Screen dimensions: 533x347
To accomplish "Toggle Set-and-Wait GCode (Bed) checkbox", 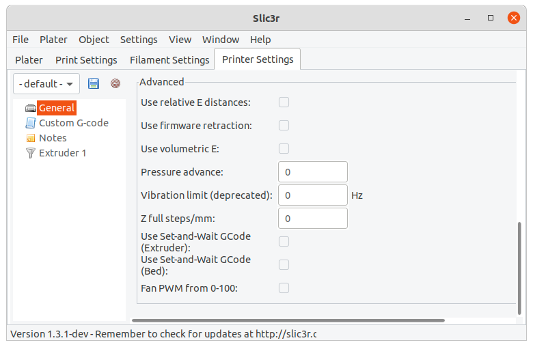I will pyautogui.click(x=284, y=265).
